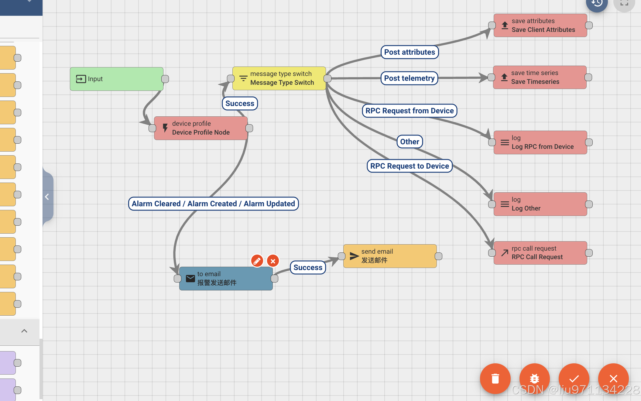This screenshot has width=641, height=401.
Task: Toggle fullscreen mode icon
Action: 624,4
